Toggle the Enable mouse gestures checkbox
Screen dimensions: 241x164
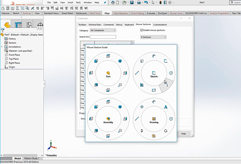click(141, 30)
